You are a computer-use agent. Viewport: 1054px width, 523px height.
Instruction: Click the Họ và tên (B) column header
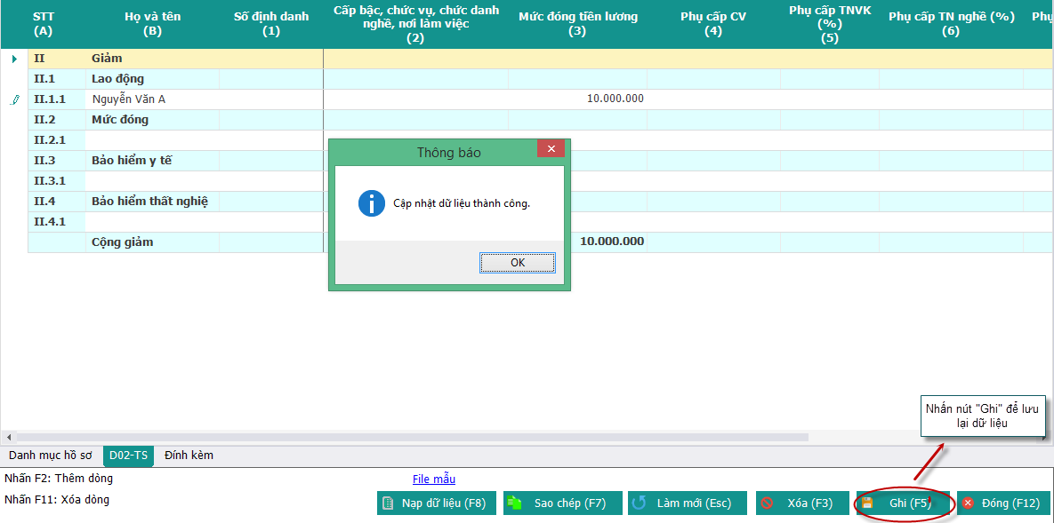click(x=153, y=24)
